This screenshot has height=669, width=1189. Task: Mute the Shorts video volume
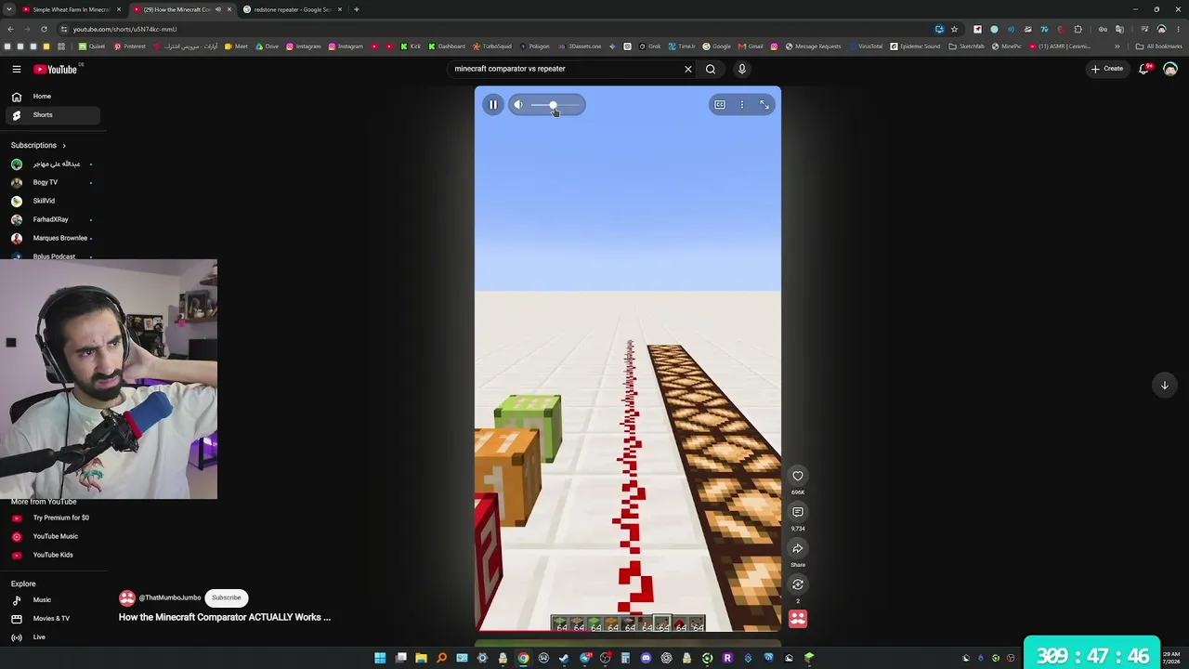518,105
